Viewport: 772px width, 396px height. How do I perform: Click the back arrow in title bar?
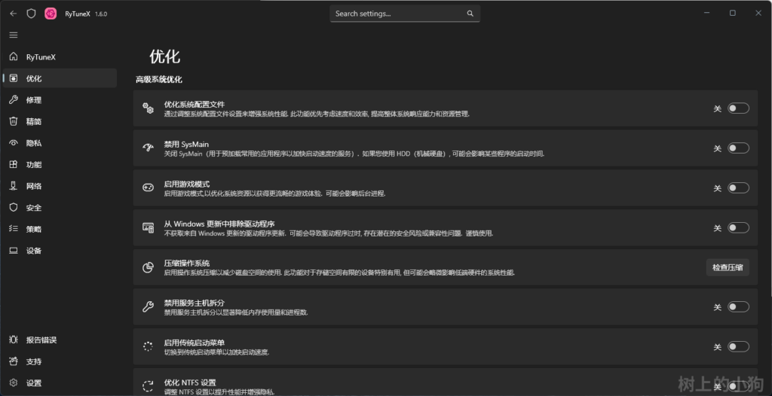[14, 14]
